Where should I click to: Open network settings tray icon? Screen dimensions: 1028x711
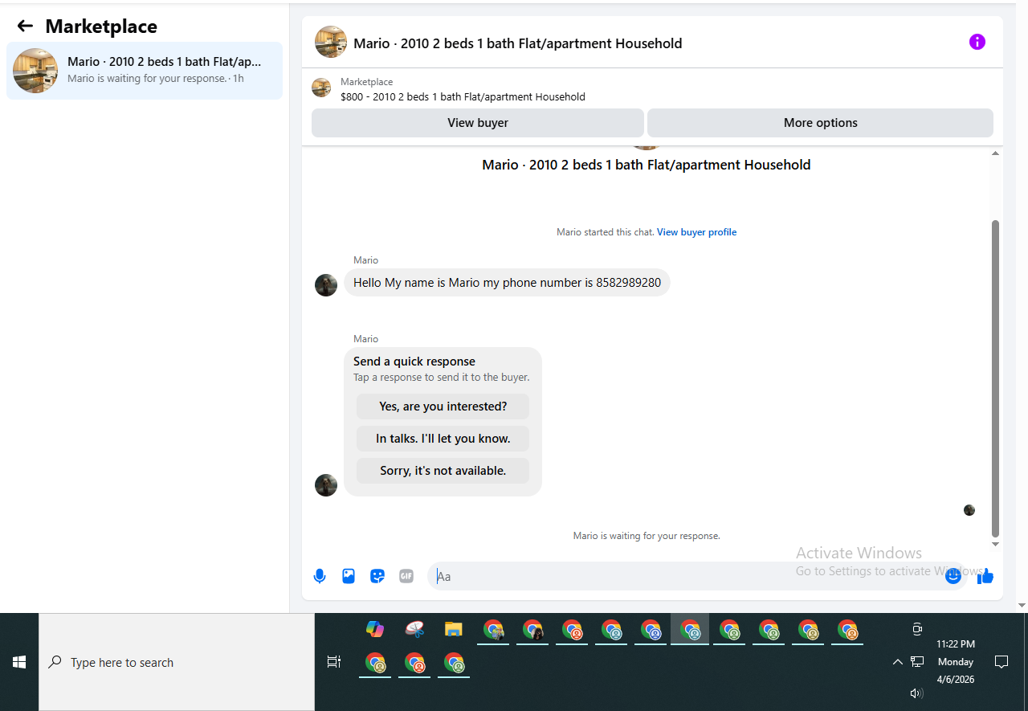(x=917, y=662)
